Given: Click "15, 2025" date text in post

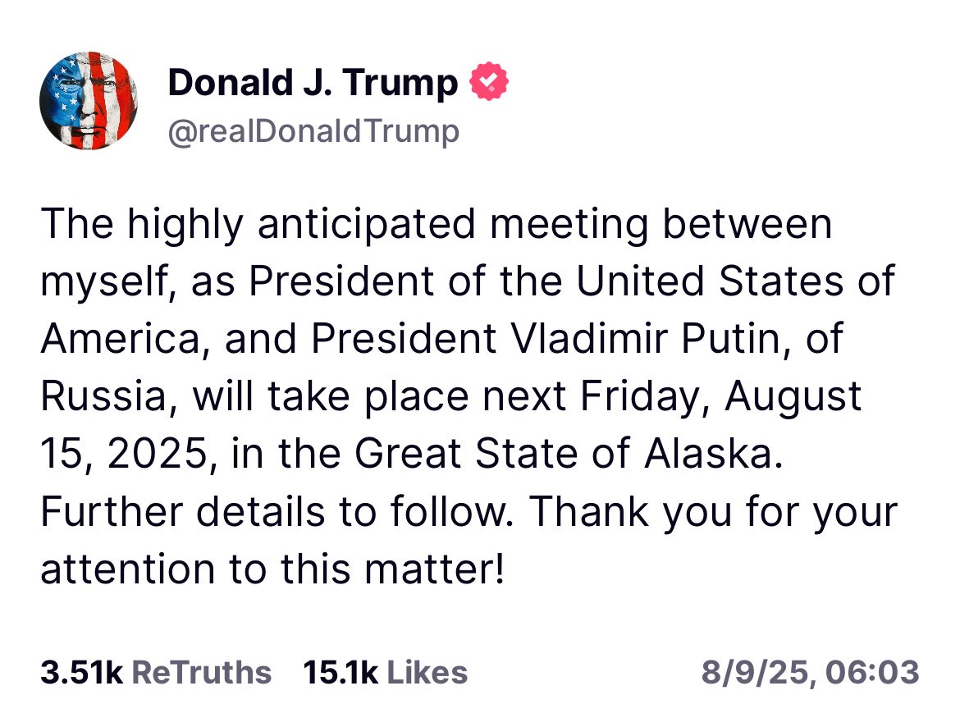Looking at the screenshot, I should coord(117,455).
